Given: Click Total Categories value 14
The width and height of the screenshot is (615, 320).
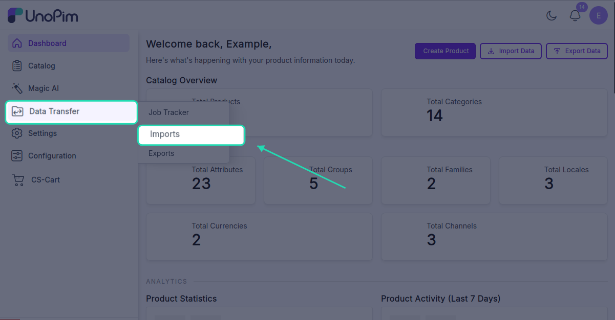Looking at the screenshot, I should coord(435,116).
